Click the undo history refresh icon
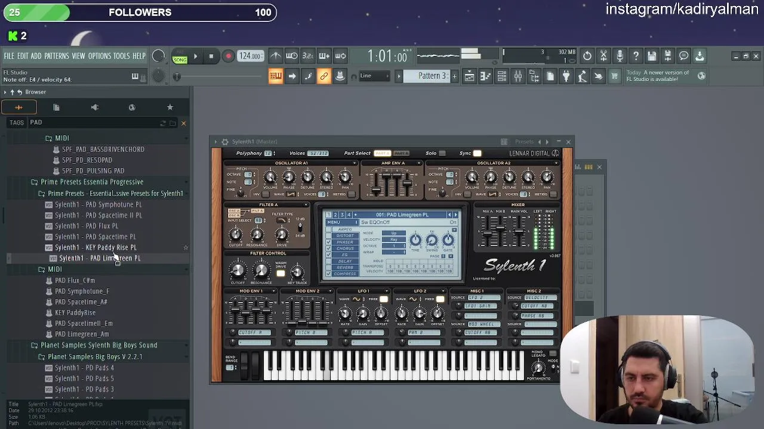 587,56
